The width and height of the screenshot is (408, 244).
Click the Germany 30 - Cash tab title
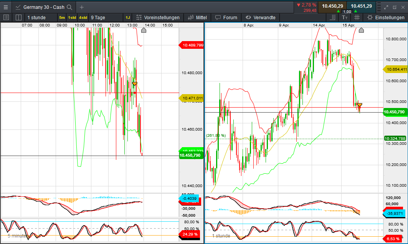(x=44, y=7)
